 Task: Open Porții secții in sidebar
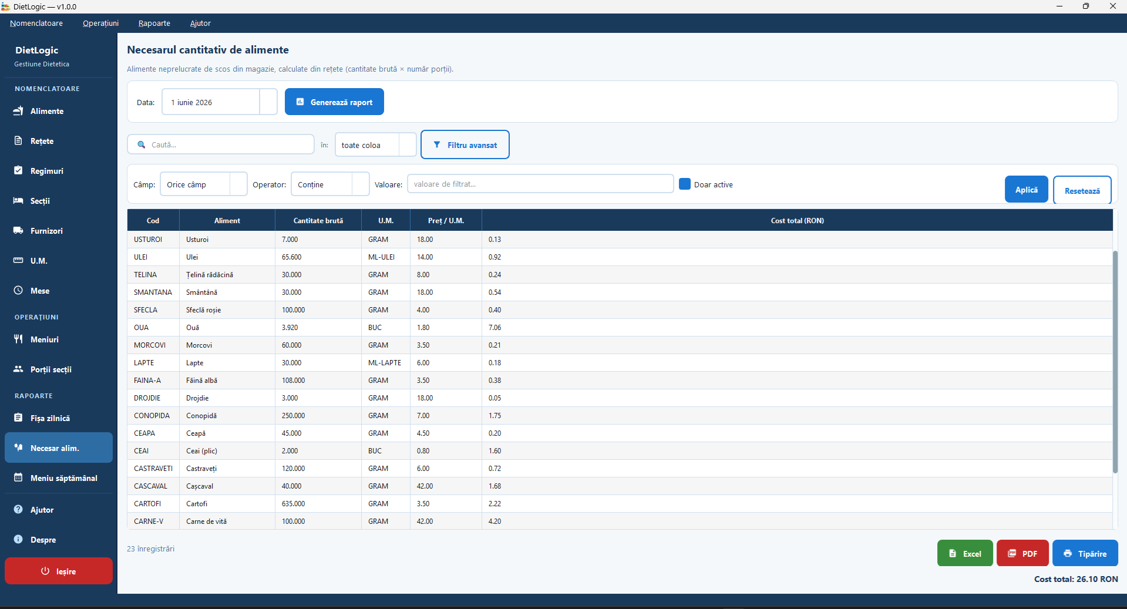click(x=58, y=369)
